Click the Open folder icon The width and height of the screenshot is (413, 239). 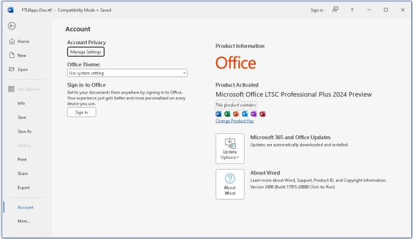(11, 69)
